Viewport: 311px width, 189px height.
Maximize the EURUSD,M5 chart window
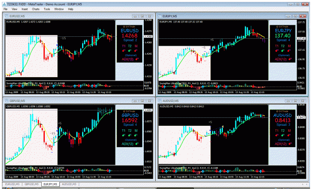142,16
